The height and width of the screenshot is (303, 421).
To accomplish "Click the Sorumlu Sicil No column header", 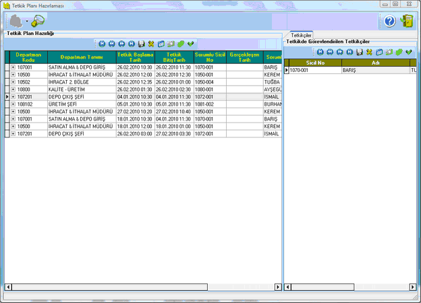I will click(210, 57).
